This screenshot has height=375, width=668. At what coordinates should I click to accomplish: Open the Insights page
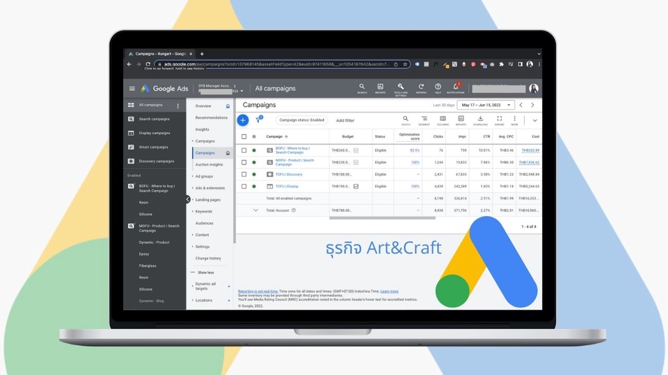pos(202,129)
